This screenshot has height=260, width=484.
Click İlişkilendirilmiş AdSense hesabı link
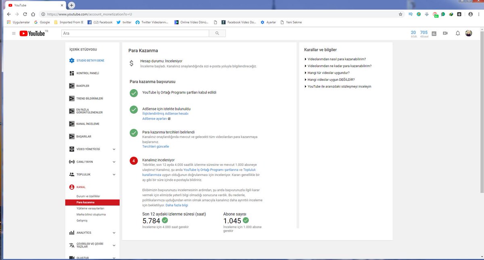(x=165, y=113)
